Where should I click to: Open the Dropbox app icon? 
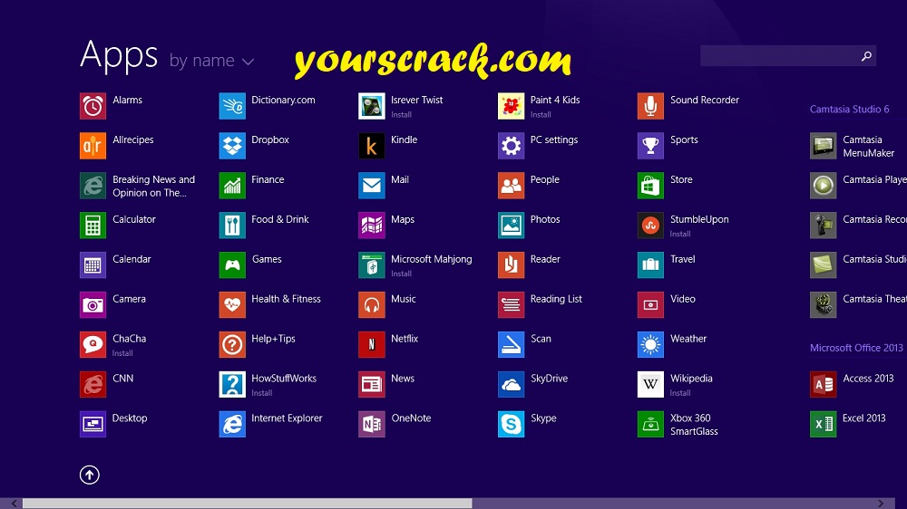click(232, 146)
